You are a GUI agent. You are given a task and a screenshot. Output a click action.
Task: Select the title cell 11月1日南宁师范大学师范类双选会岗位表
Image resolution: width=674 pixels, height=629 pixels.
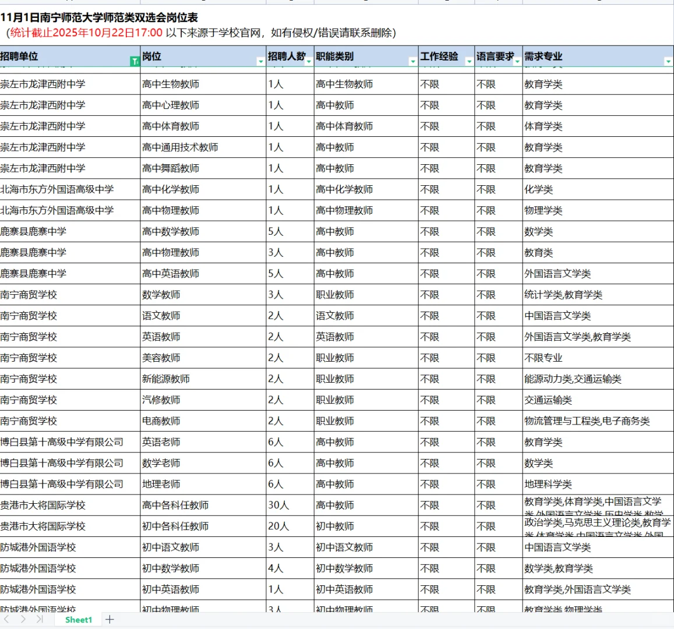coord(99,17)
